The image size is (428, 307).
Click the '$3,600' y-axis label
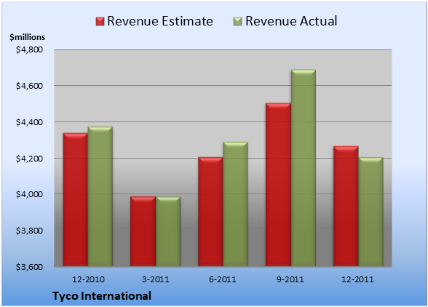[x=29, y=267]
